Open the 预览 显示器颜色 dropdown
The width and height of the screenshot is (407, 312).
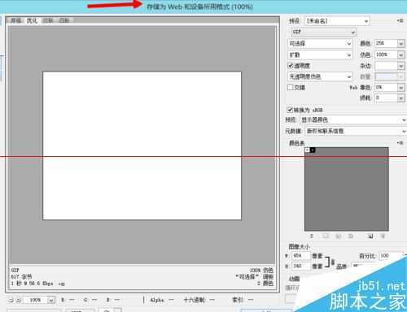(x=353, y=119)
